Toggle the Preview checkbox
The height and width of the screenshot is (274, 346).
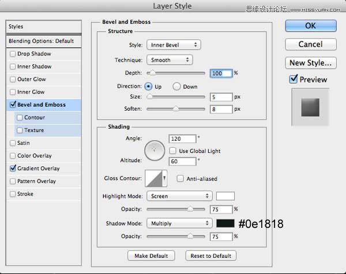click(294, 79)
